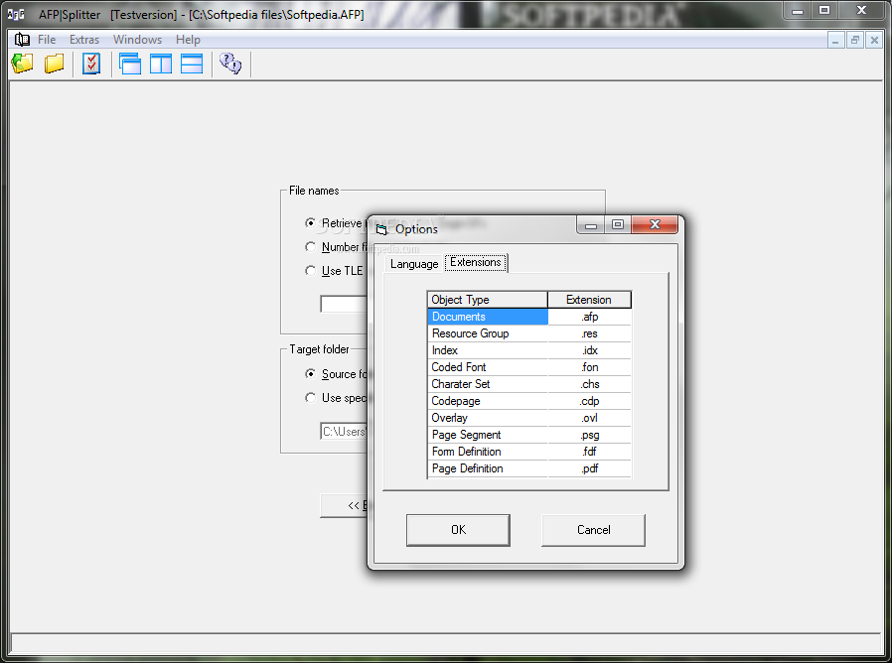Click the .cdp extension cell
This screenshot has height=663, width=892.
coord(590,401)
